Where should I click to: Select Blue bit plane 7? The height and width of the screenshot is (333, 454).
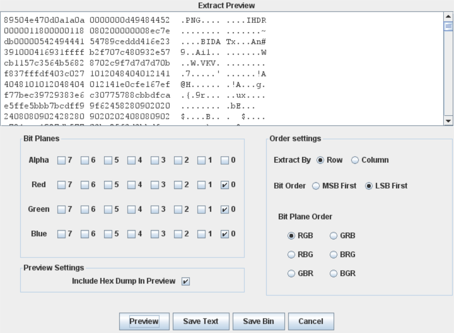click(61, 234)
